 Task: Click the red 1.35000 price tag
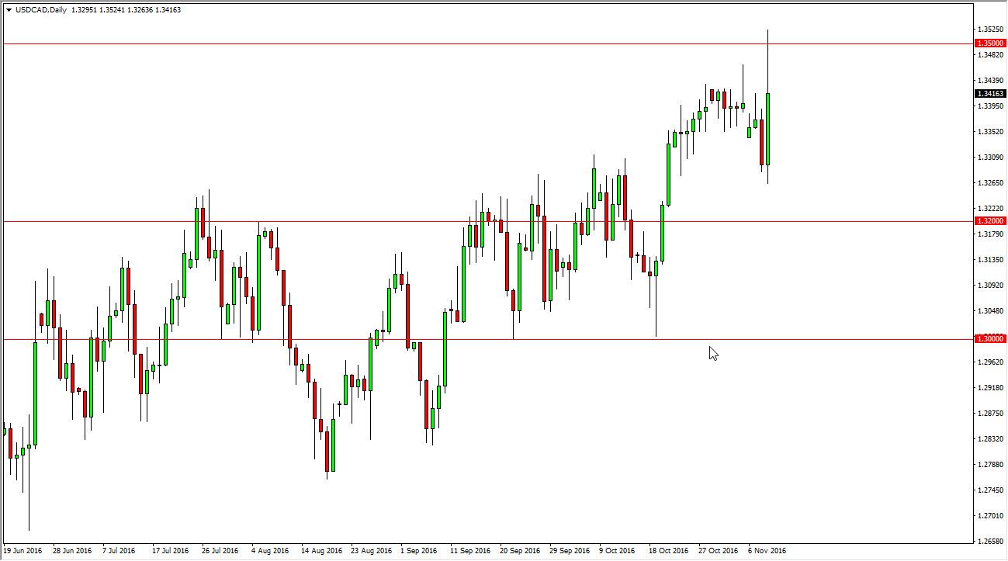coord(991,44)
